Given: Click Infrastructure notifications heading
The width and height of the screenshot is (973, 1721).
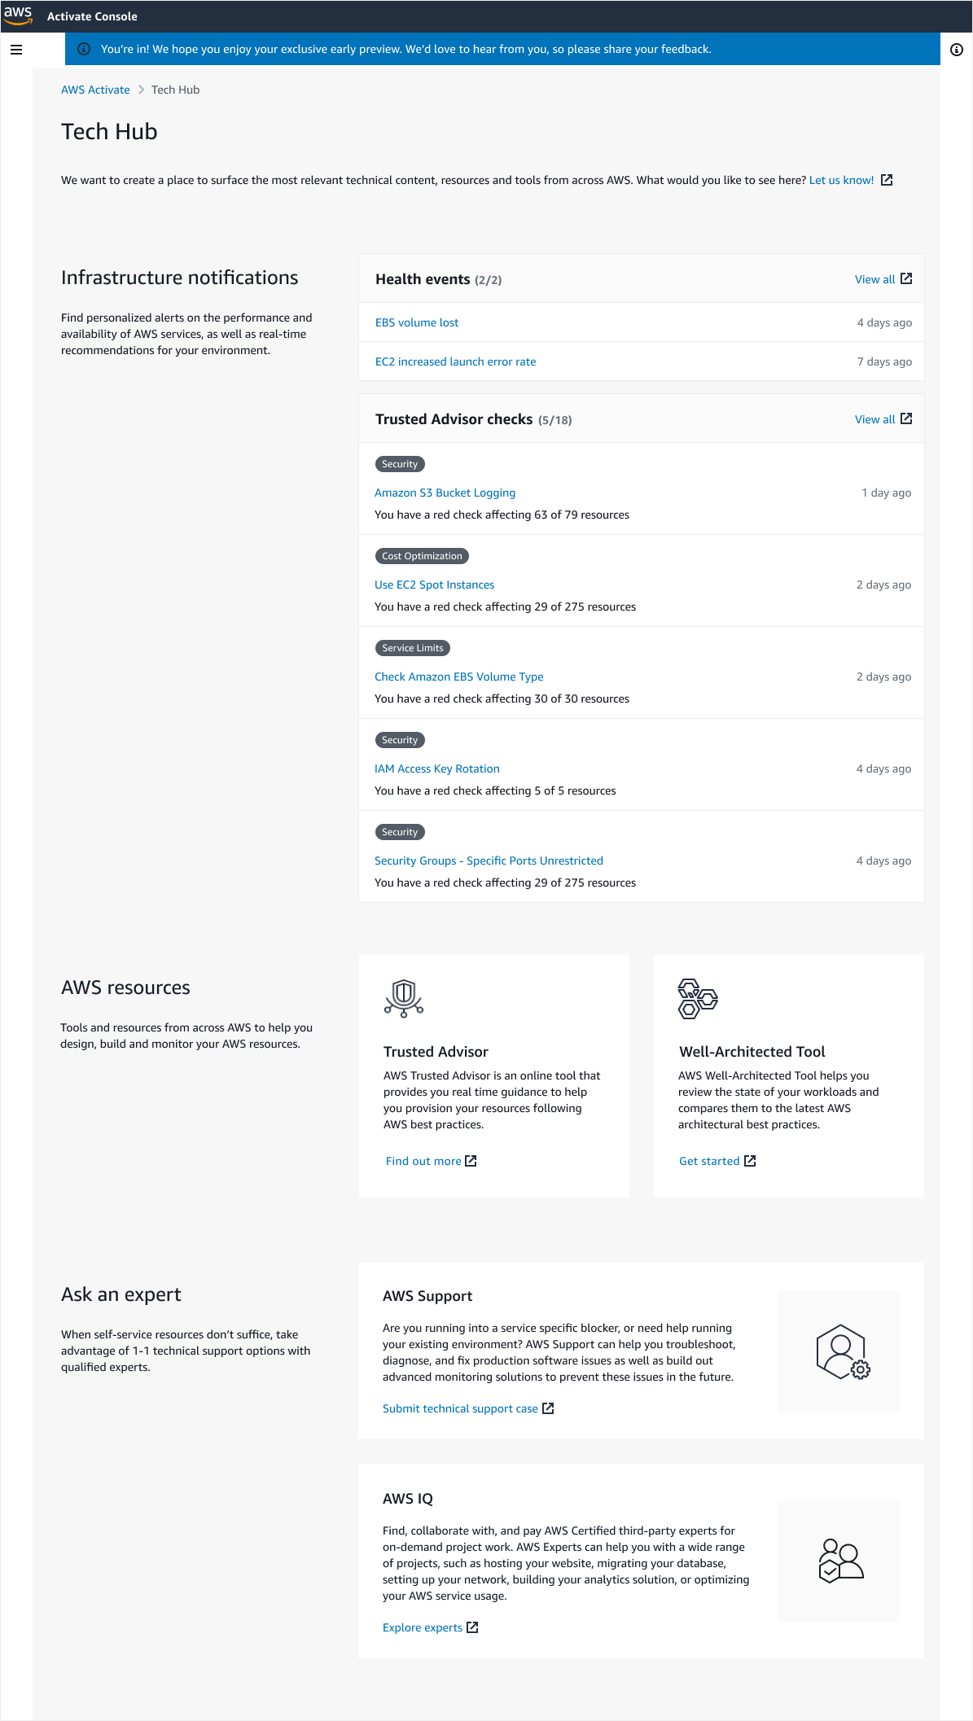Looking at the screenshot, I should coord(180,278).
